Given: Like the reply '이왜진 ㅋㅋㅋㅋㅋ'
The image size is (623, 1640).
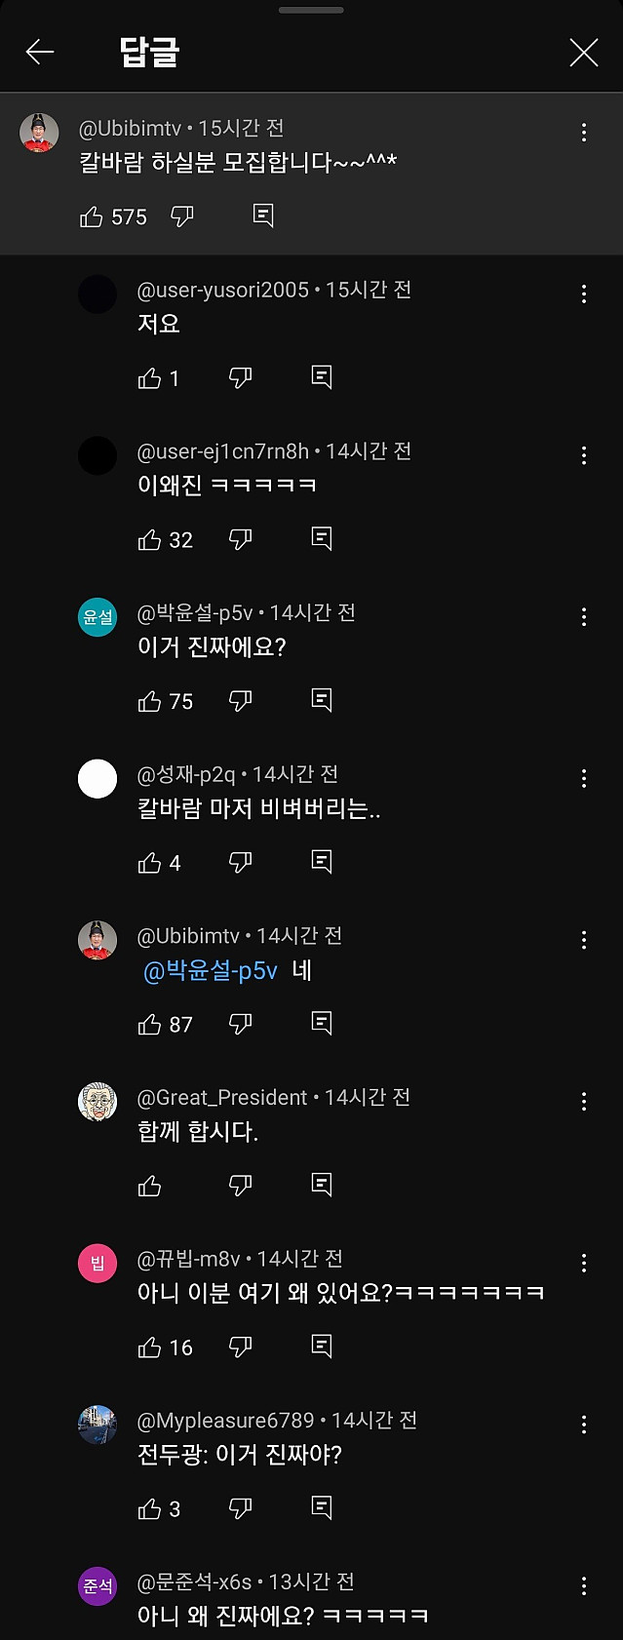Looking at the screenshot, I should click(x=150, y=539).
